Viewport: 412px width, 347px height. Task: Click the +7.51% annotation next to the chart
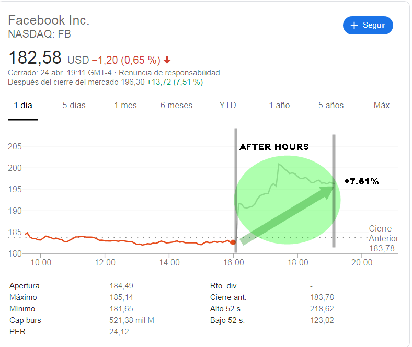pyautogui.click(x=361, y=181)
